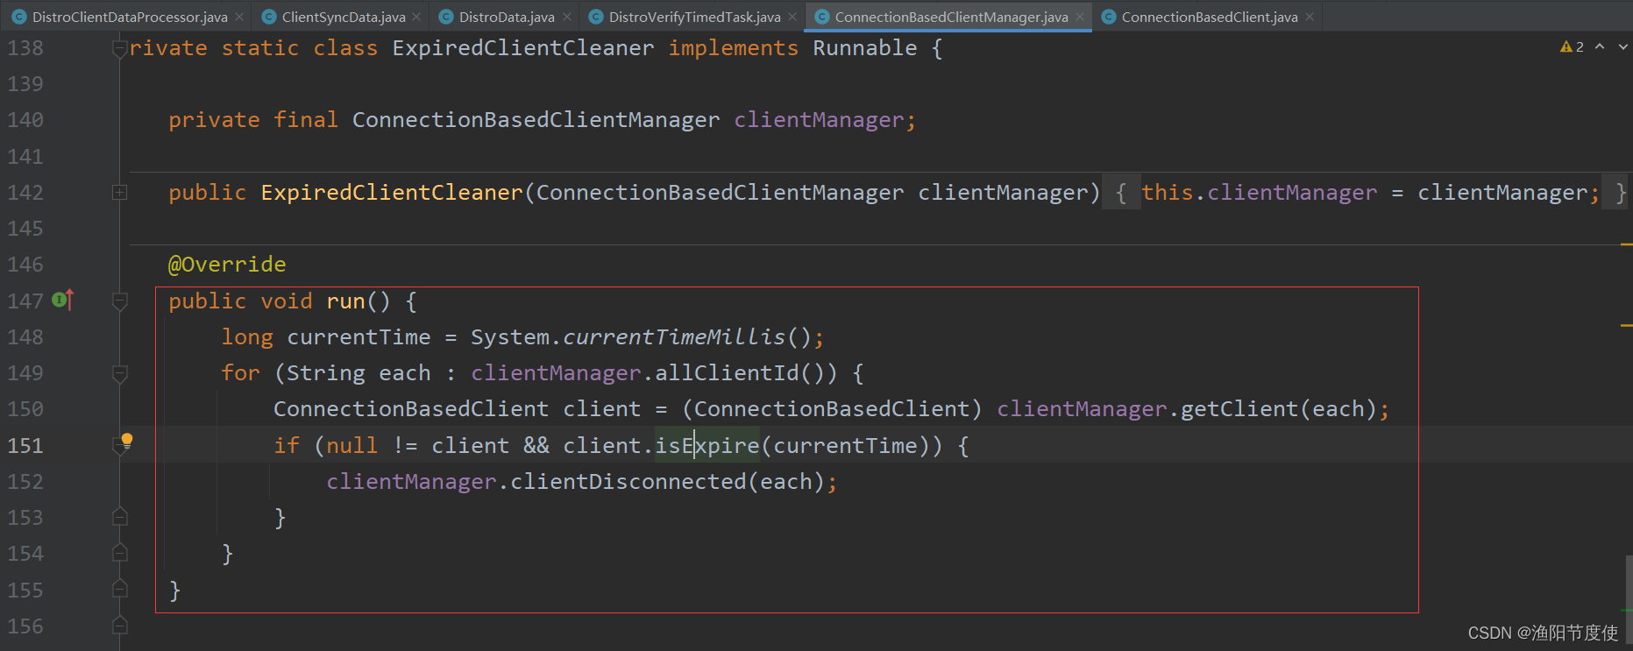Close the DistroClientDataProcessor.java tab
The width and height of the screenshot is (1633, 651).
[x=239, y=17]
